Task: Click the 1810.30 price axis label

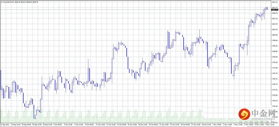Action: (x=275, y=29)
